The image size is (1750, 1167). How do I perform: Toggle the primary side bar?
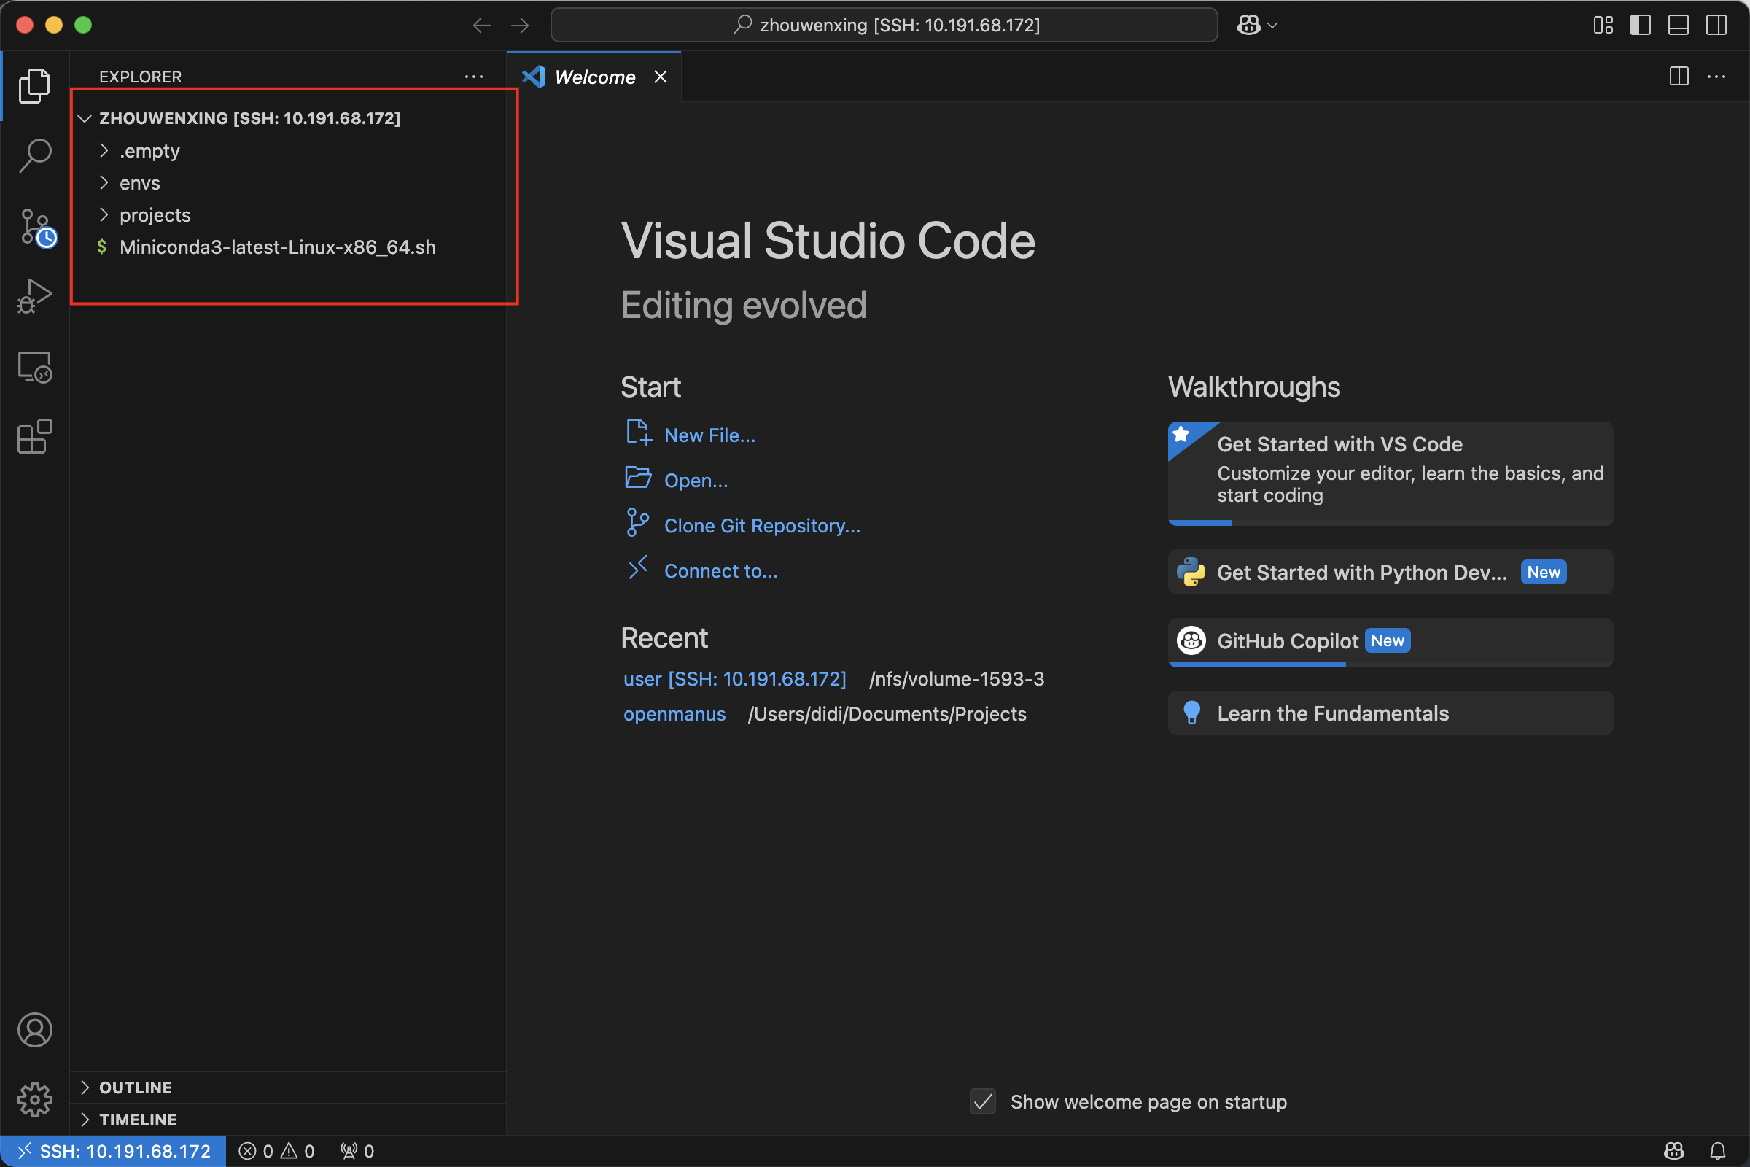[1641, 26]
